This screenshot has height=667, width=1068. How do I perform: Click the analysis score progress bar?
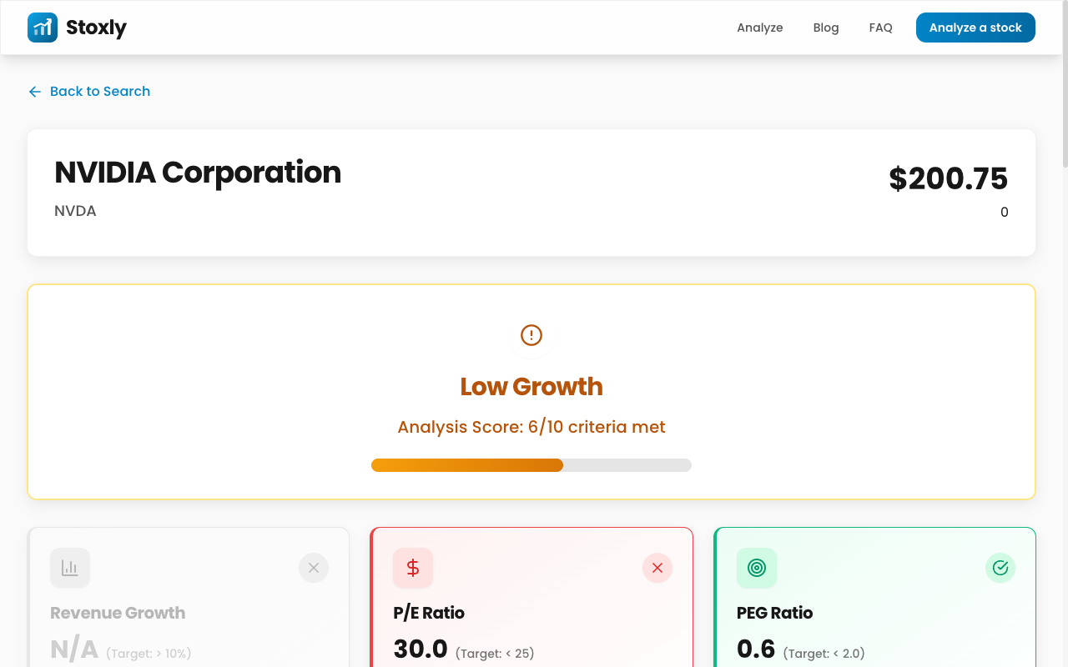click(x=531, y=465)
